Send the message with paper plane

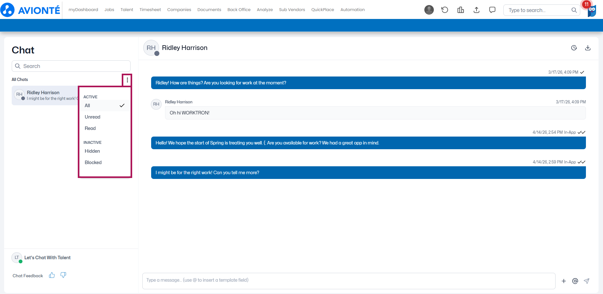(x=587, y=281)
